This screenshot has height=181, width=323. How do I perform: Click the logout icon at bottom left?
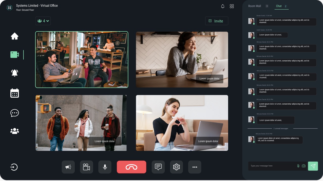pyautogui.click(x=14, y=167)
